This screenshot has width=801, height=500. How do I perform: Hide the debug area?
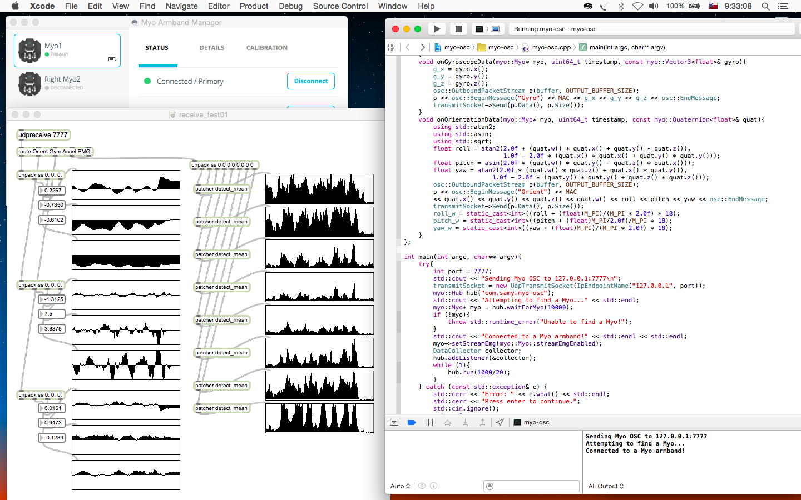point(394,422)
